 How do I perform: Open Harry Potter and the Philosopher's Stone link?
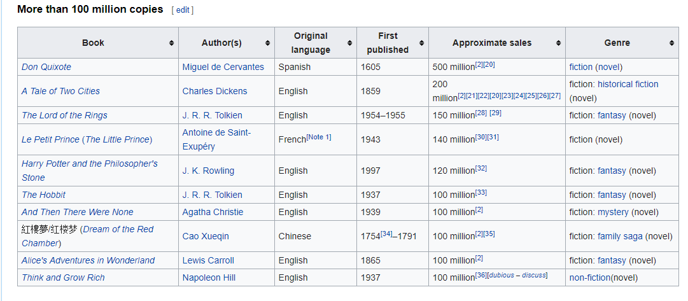pyautogui.click(x=90, y=171)
